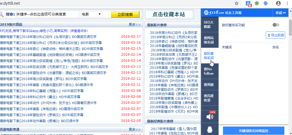Image resolution: width=292 pixels, height=135 pixels.
Task: Open Chrome's three-dot menu
Action: coord(287,3)
